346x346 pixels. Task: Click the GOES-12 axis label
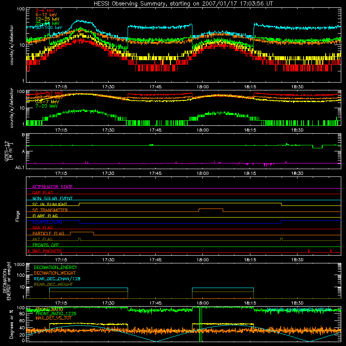point(9,151)
